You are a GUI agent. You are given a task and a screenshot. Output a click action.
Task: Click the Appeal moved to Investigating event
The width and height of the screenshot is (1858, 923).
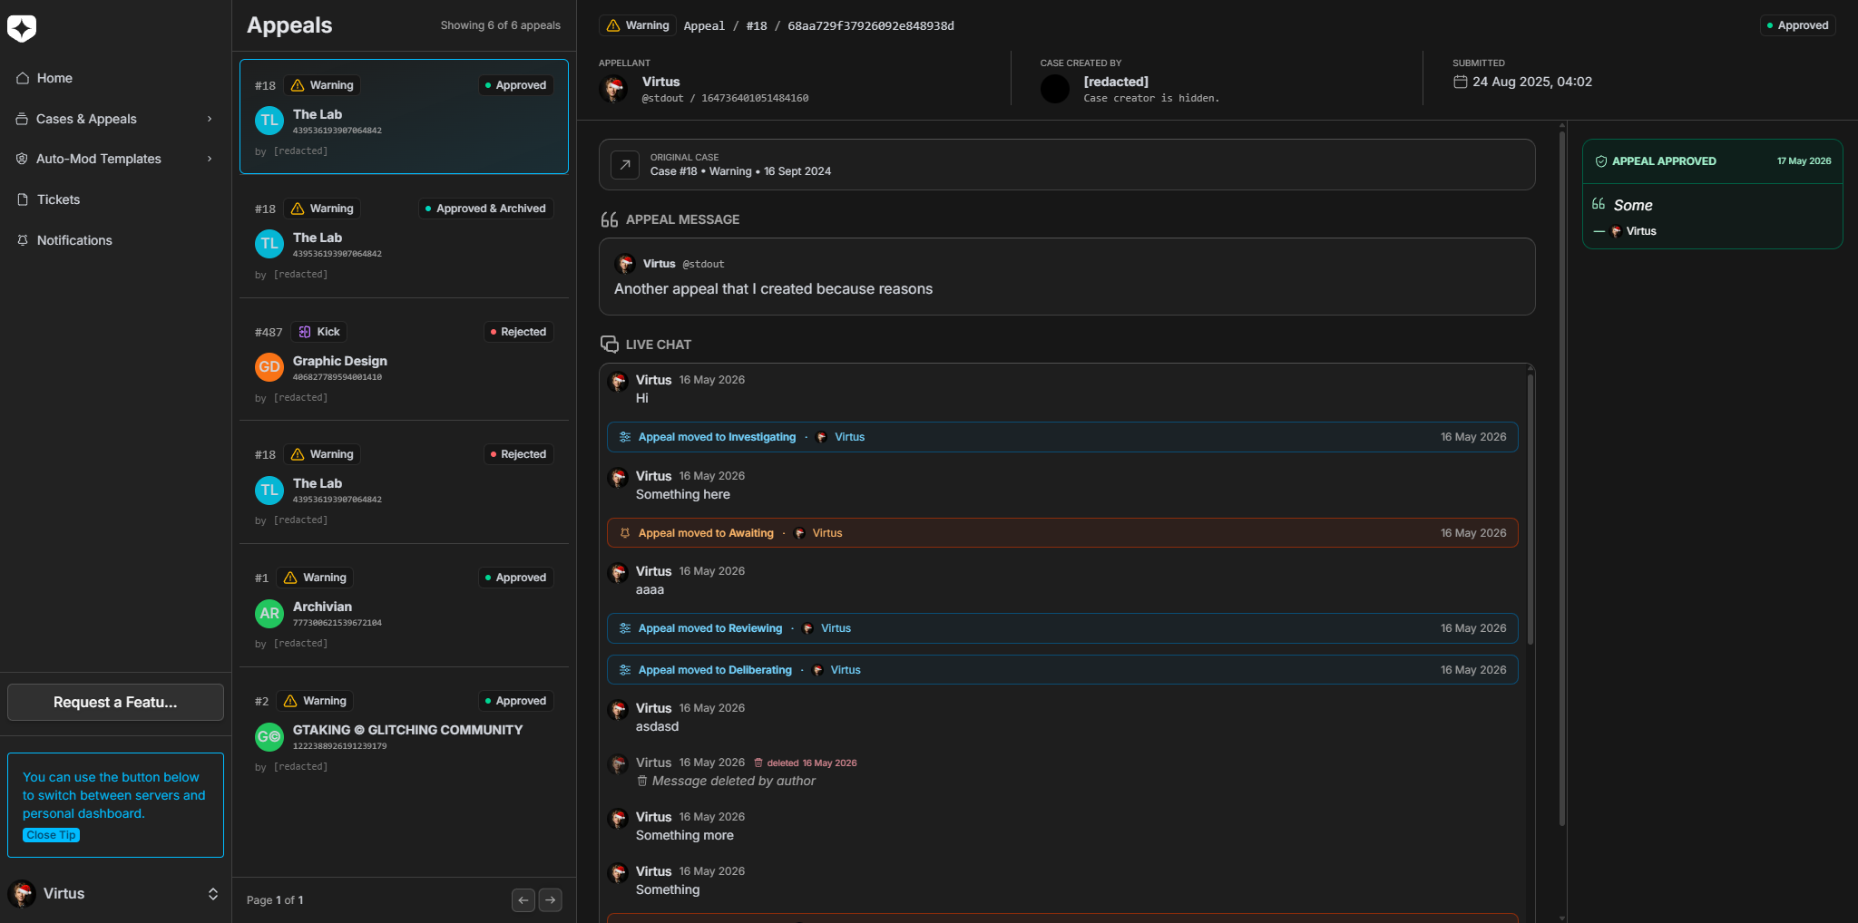point(1062,437)
